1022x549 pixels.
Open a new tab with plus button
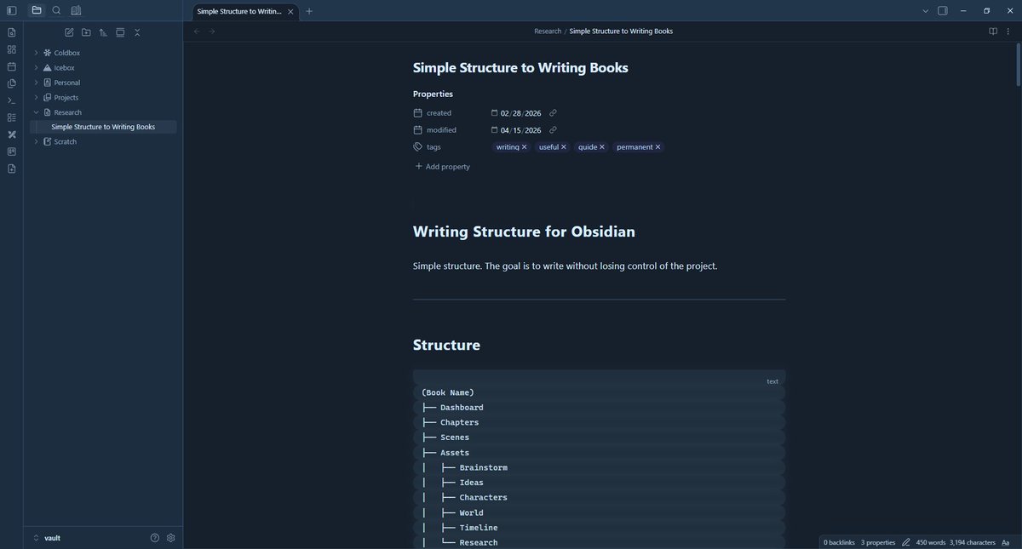point(309,11)
